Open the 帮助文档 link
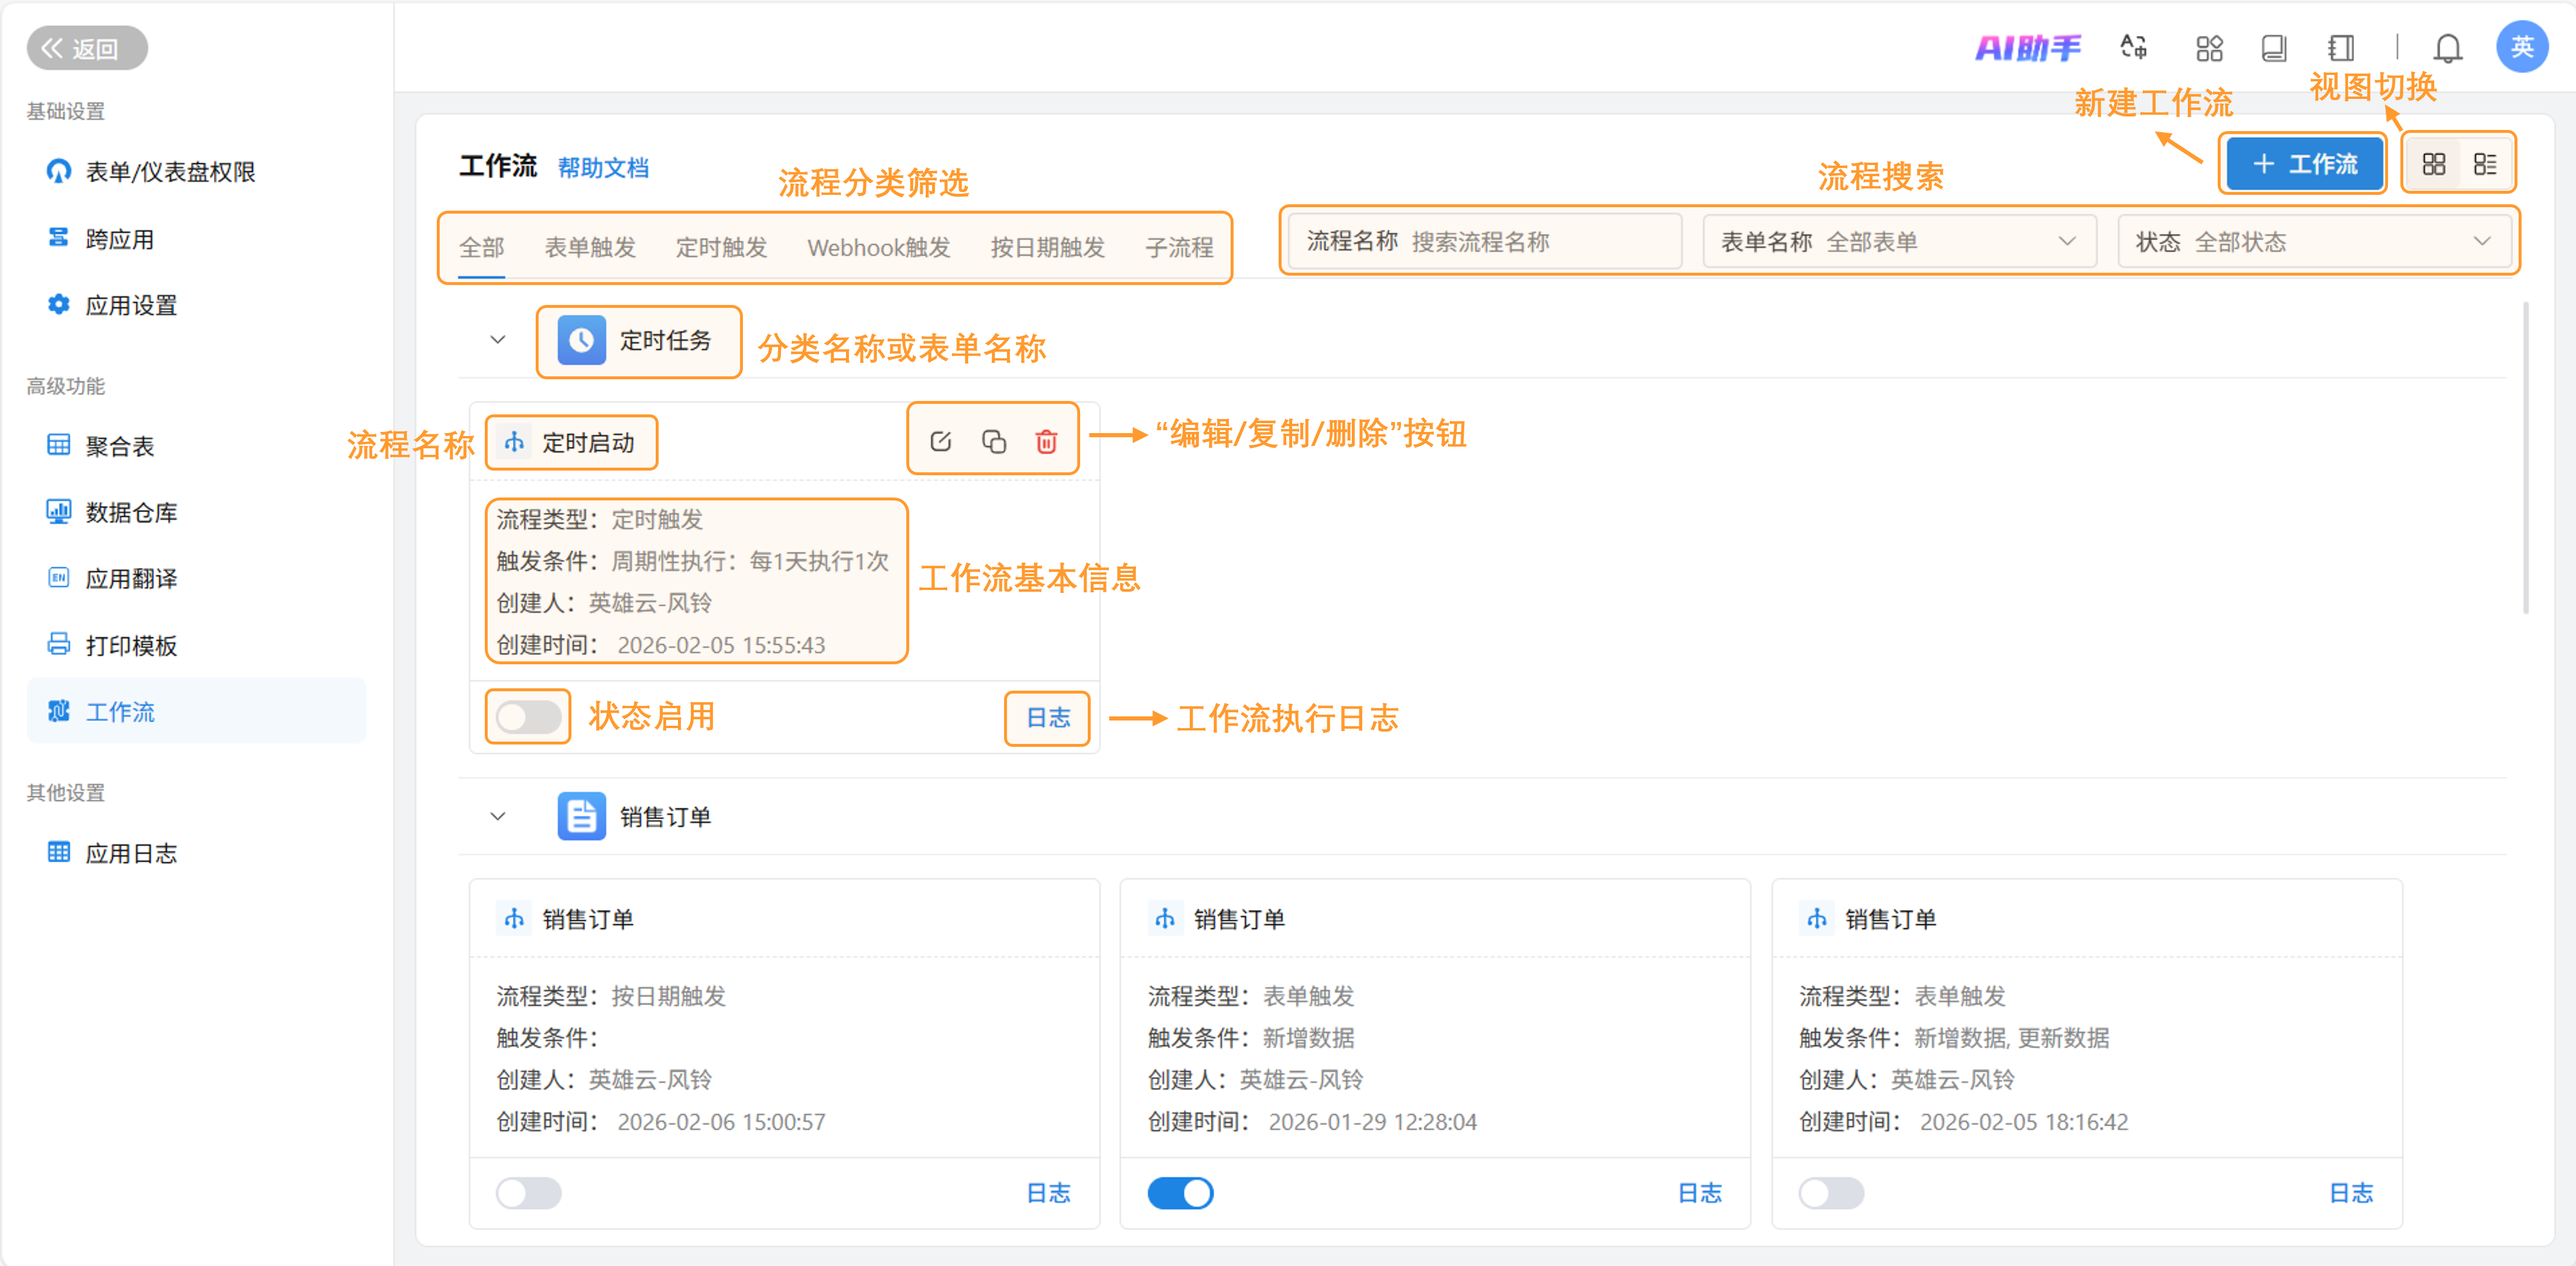 [603, 168]
